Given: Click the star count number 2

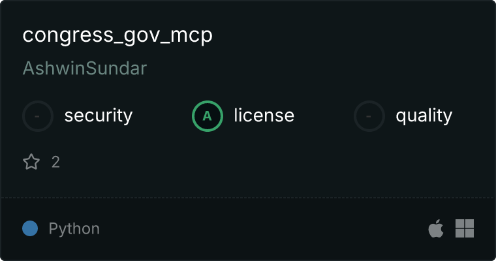Looking at the screenshot, I should coord(55,162).
